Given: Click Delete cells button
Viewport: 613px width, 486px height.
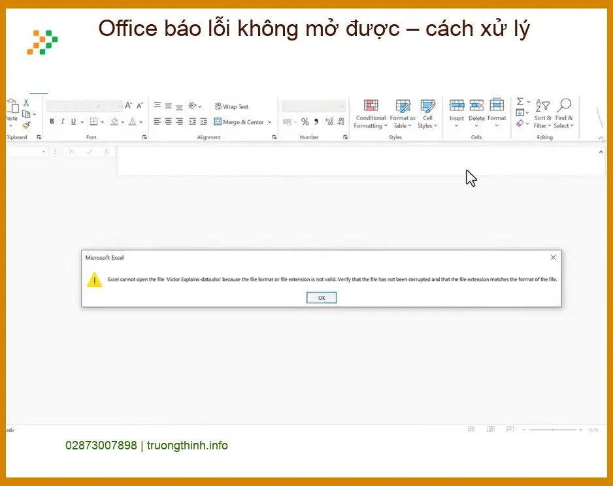Looking at the screenshot, I should (x=476, y=113).
